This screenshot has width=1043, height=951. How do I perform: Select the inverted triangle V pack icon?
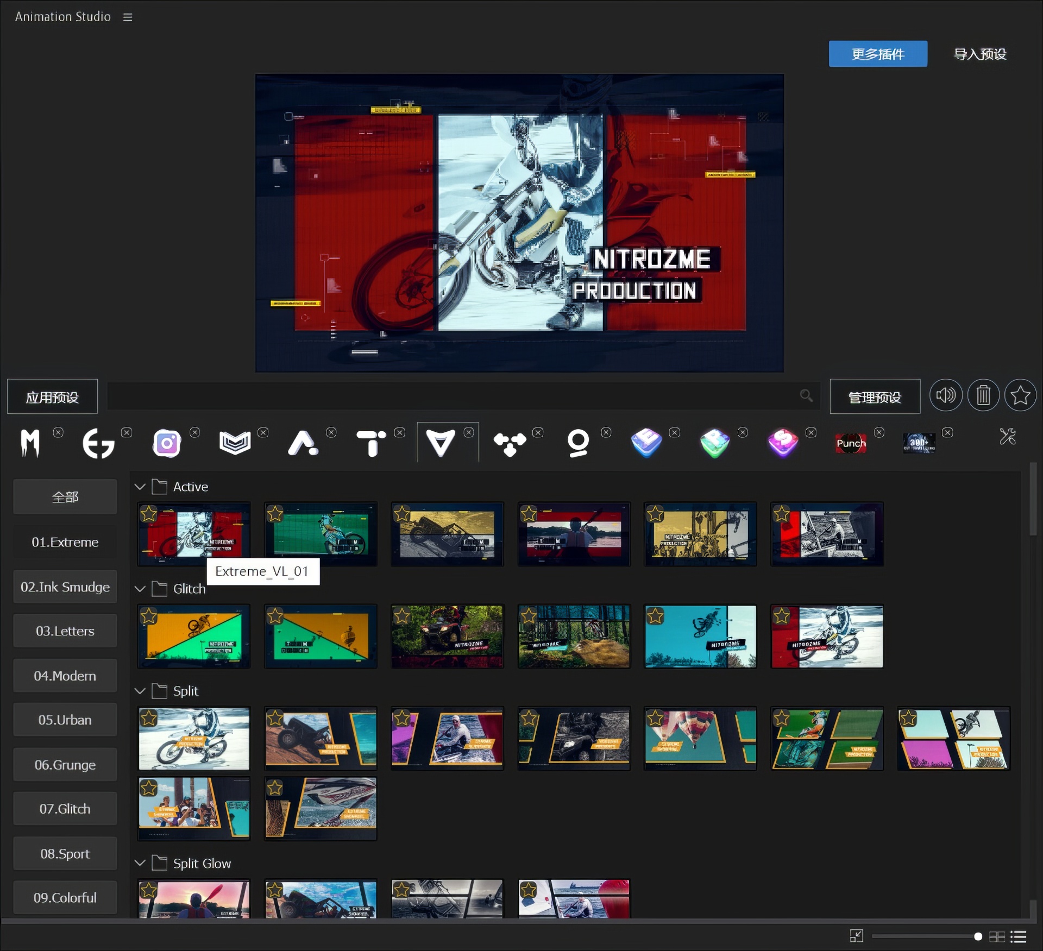coord(440,443)
